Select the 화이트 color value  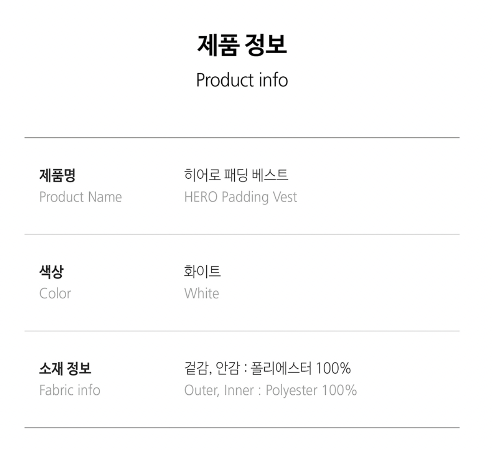202,271
